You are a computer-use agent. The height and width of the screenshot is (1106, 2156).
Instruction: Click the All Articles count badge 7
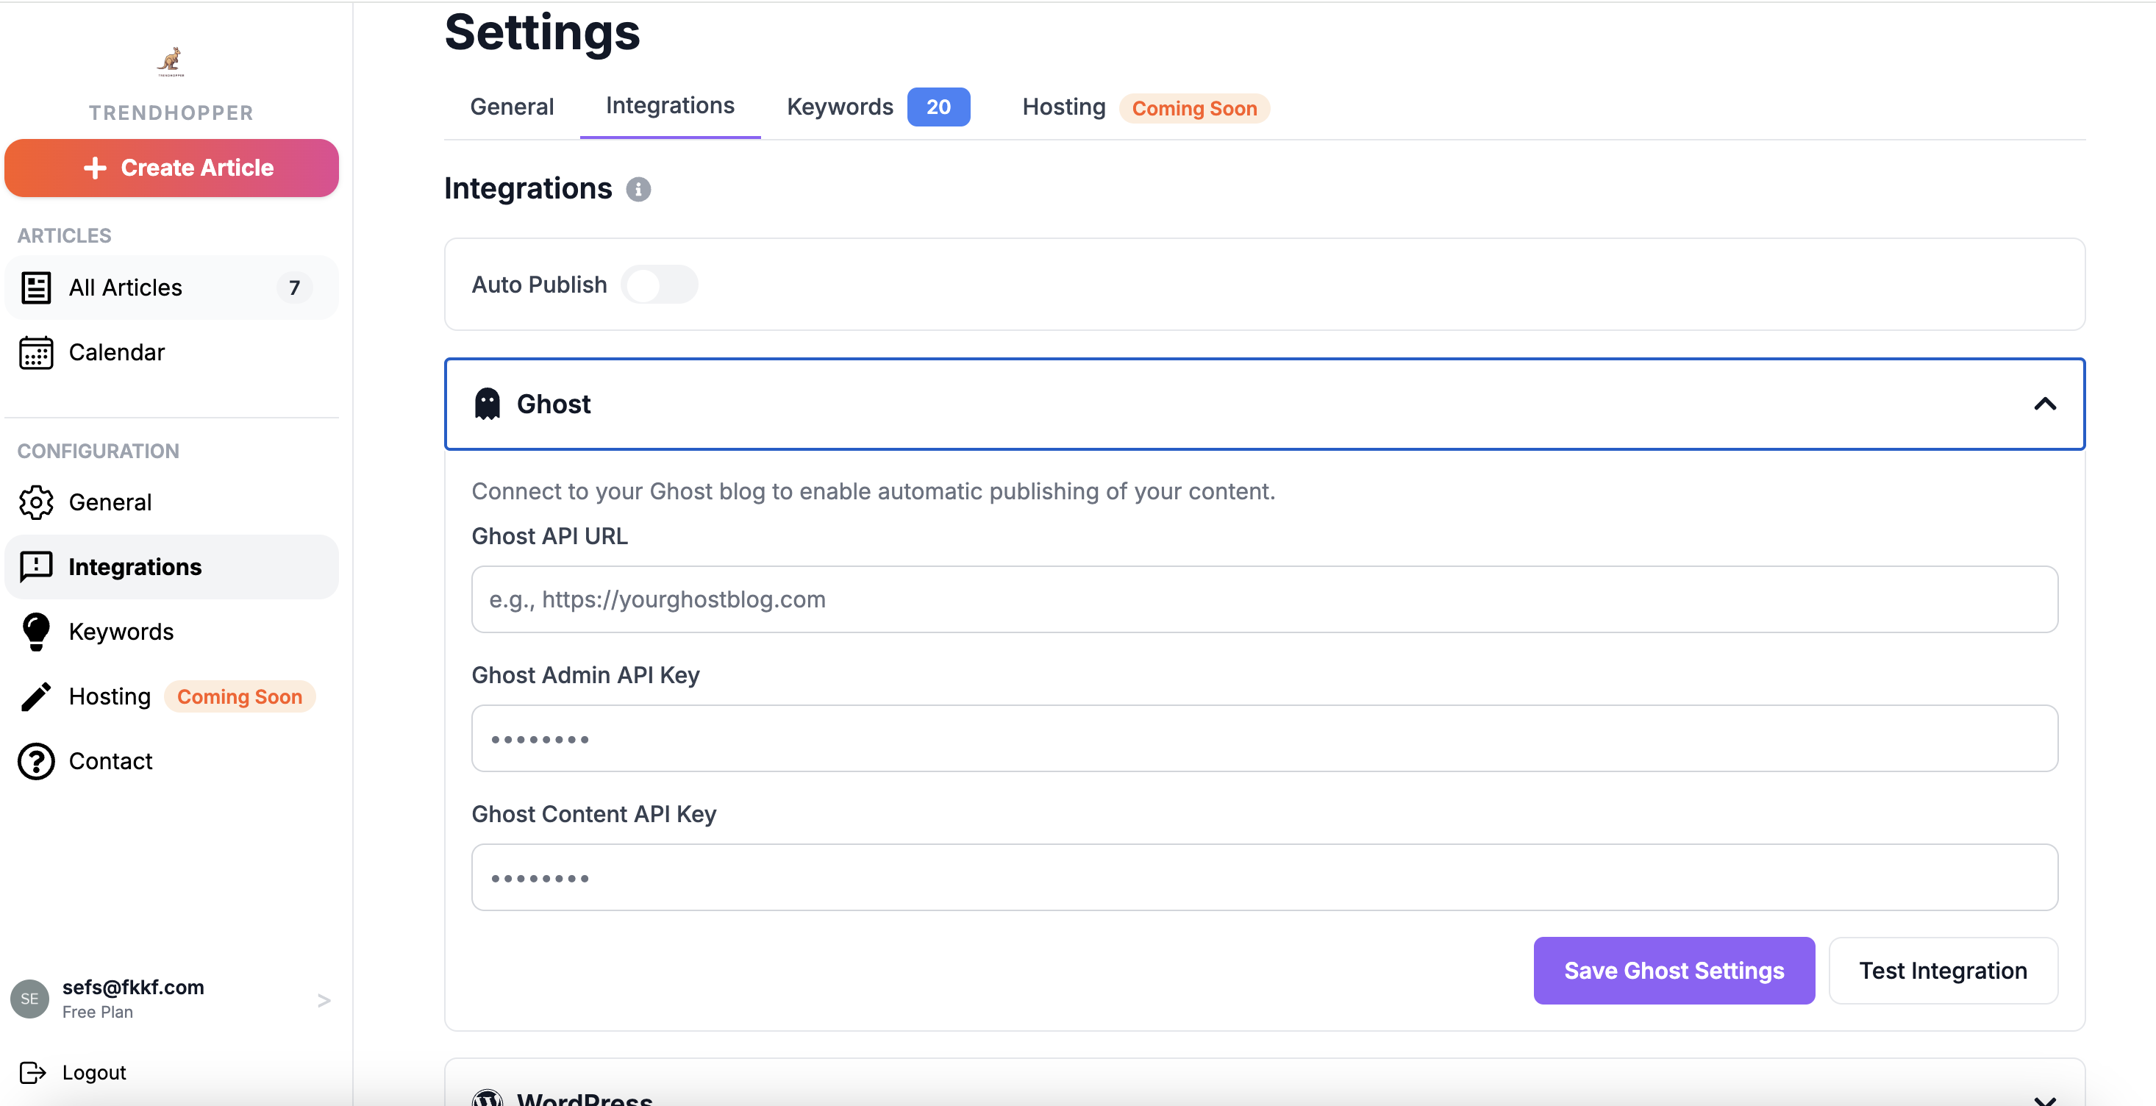[294, 288]
